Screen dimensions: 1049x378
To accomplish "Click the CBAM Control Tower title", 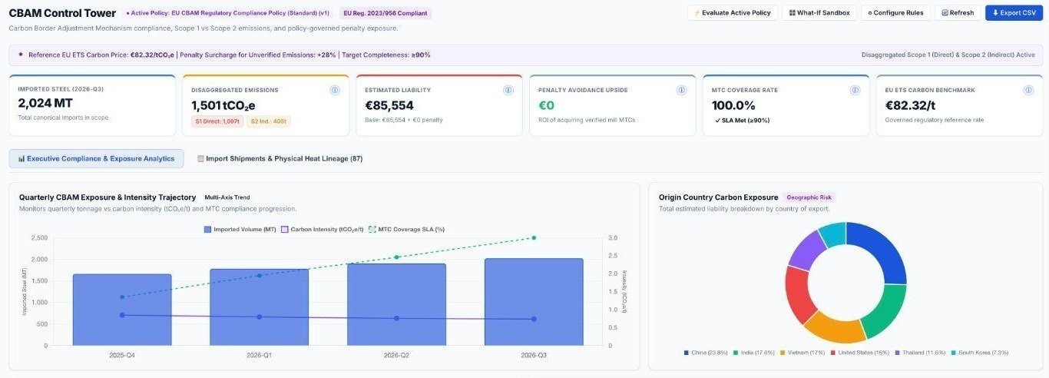I will pyautogui.click(x=63, y=13).
